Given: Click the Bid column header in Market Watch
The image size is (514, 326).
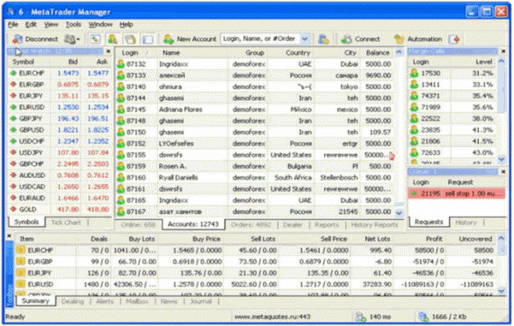Looking at the screenshot, I should tap(65, 62).
